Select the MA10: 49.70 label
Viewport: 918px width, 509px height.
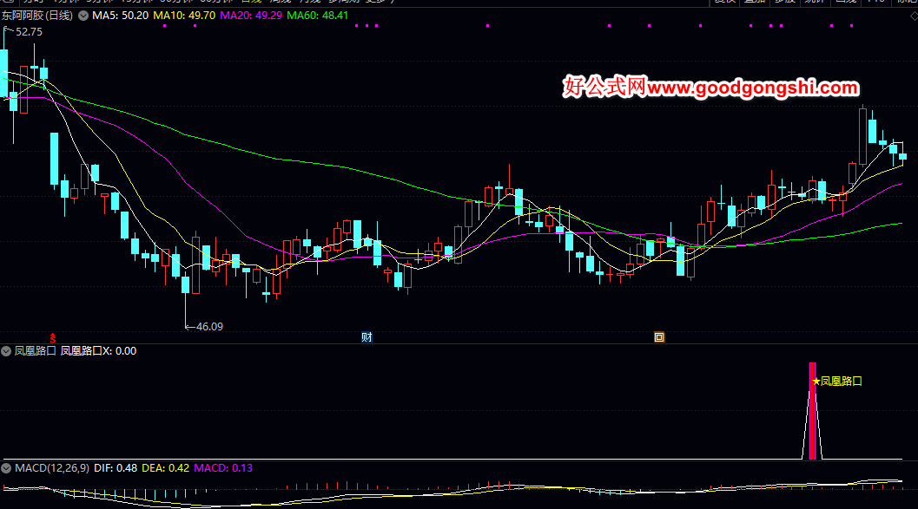click(184, 16)
